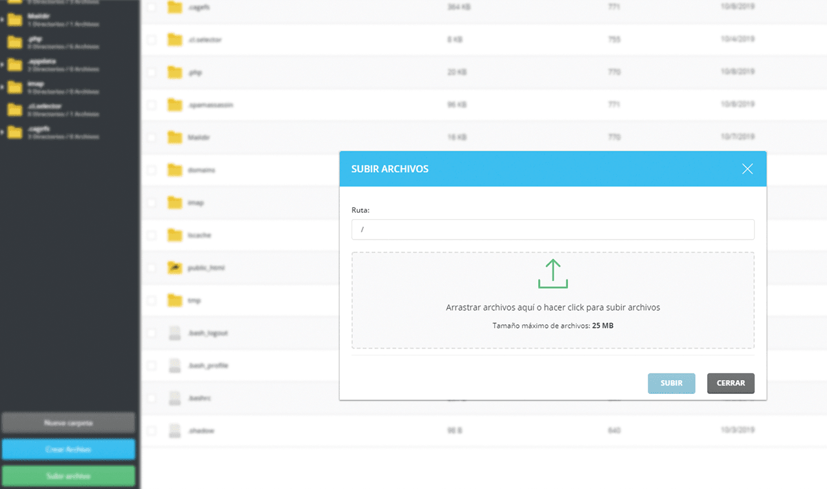Click the .cl.selector folder icon in file list

(174, 39)
